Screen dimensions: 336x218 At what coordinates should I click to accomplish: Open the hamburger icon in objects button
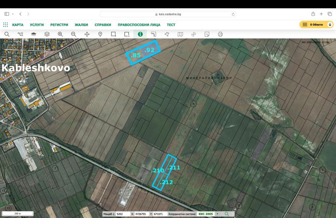point(305,24)
